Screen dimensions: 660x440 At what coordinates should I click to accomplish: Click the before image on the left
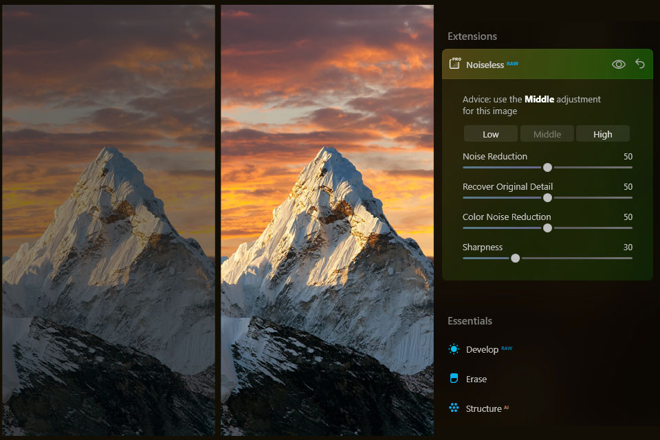tap(109, 220)
